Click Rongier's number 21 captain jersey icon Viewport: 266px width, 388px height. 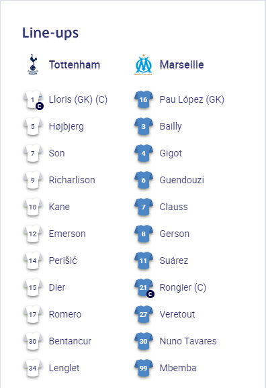pos(144,288)
